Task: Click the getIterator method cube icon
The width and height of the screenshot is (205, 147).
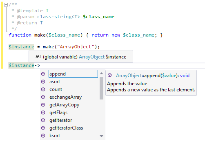Action: click(43, 120)
